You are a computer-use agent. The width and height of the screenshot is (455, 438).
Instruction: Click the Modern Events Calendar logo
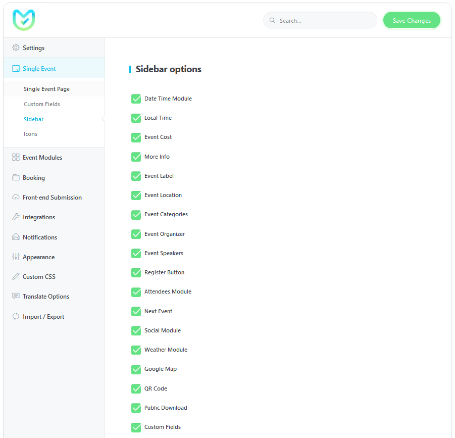point(24,20)
